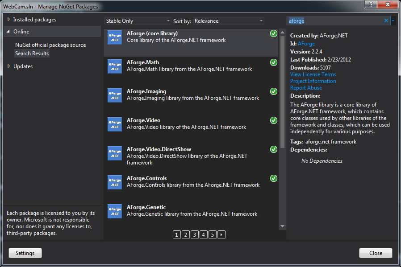The width and height of the screenshot is (401, 267).
Task: Select the AForge.Math package title
Action: 143,62
